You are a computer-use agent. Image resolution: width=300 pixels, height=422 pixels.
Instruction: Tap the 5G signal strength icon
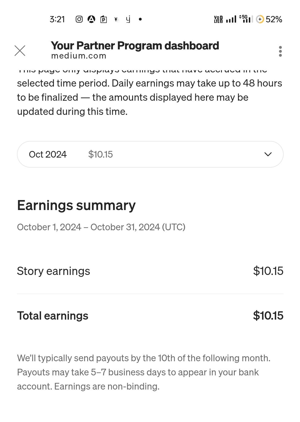246,19
